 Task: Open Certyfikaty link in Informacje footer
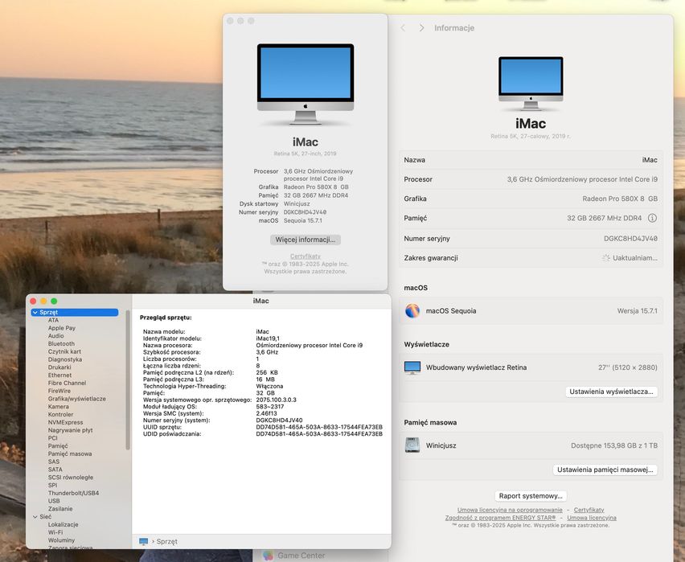589,510
